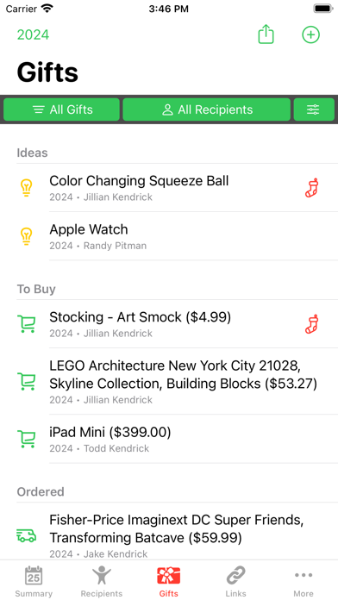Click cart icon beside iPad Mini
The height and width of the screenshot is (600, 338).
tap(27, 439)
